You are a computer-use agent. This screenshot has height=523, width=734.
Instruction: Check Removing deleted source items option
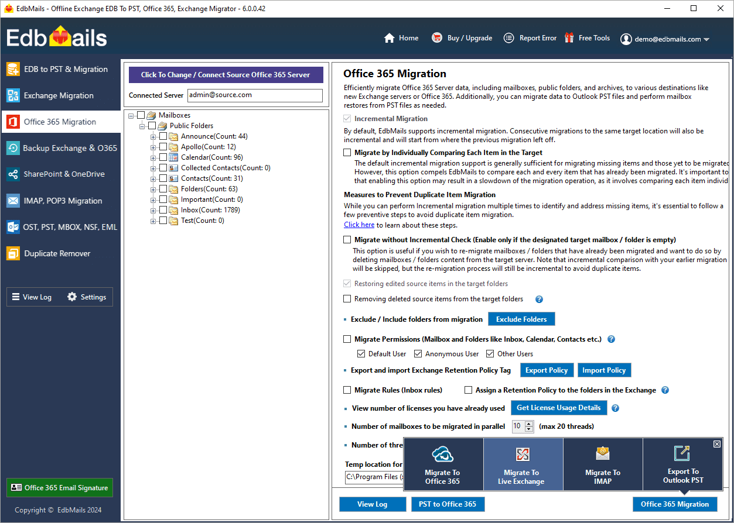coord(347,299)
